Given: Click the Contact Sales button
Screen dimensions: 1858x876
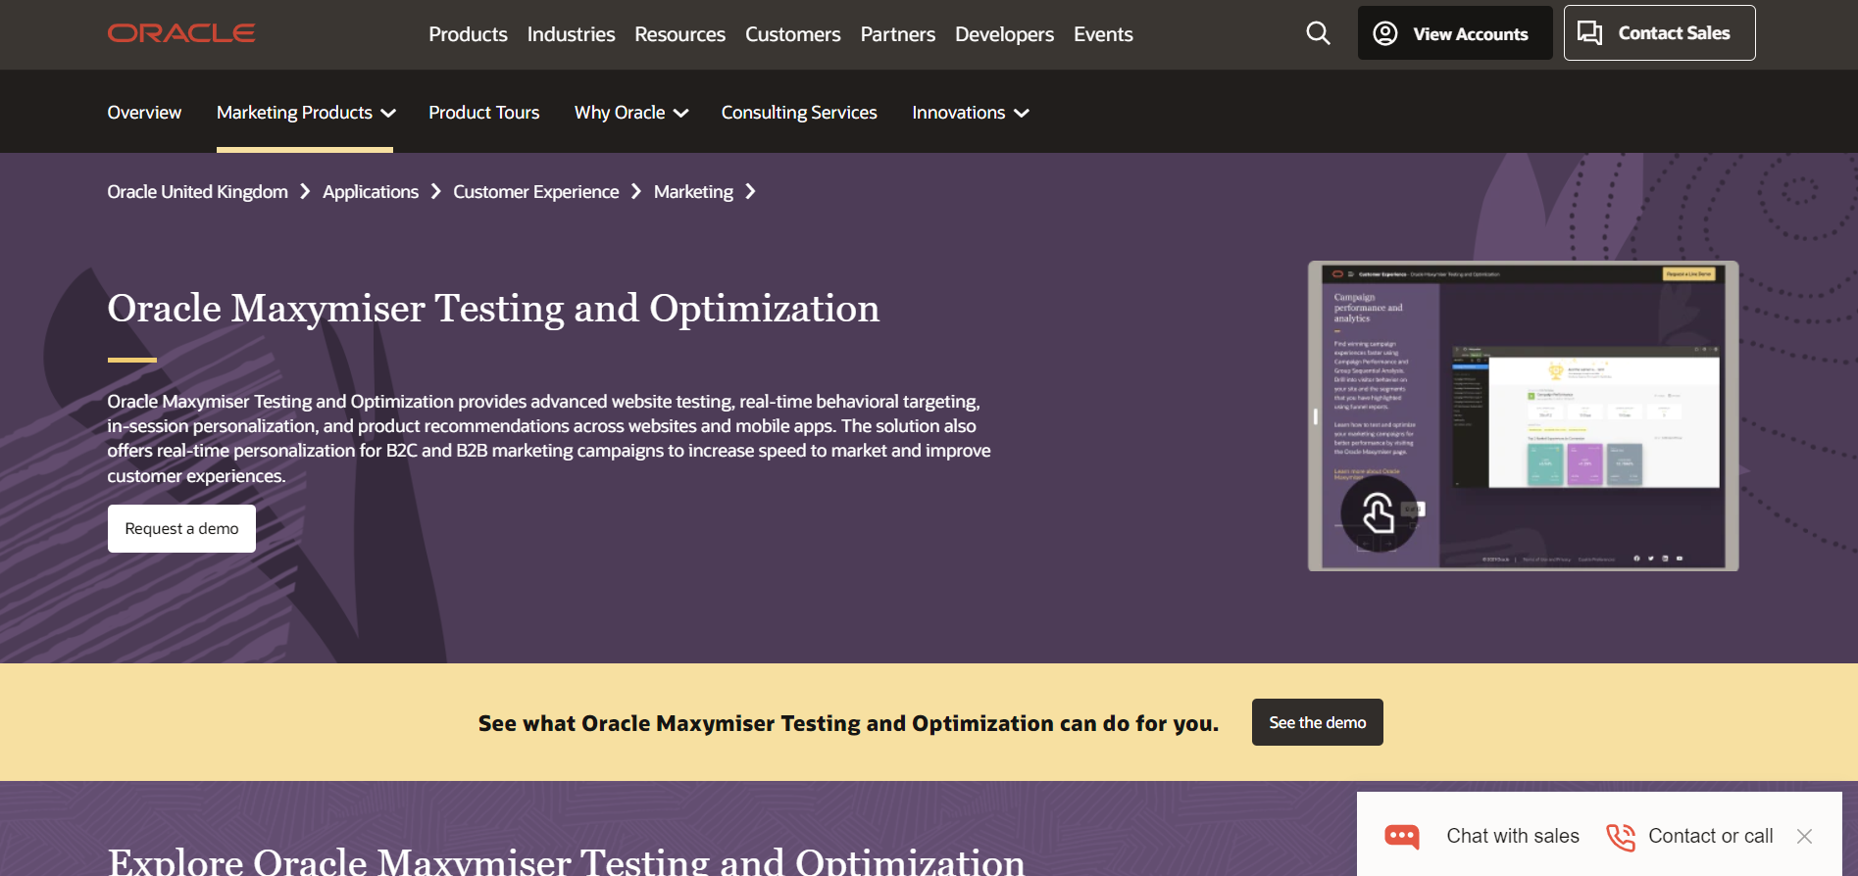Looking at the screenshot, I should pos(1659,33).
